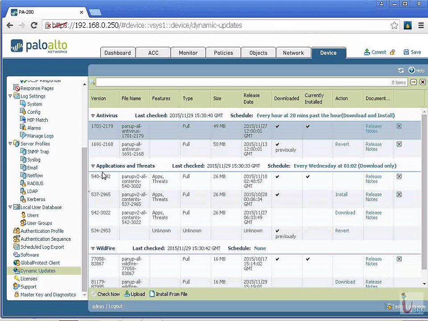Image resolution: width=428 pixels, height=321 pixels.
Task: Click the Upload icon in the bottom bar
Action: click(x=127, y=294)
